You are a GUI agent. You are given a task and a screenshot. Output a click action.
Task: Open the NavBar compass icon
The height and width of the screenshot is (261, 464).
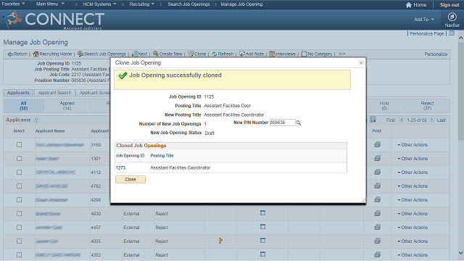point(452,17)
